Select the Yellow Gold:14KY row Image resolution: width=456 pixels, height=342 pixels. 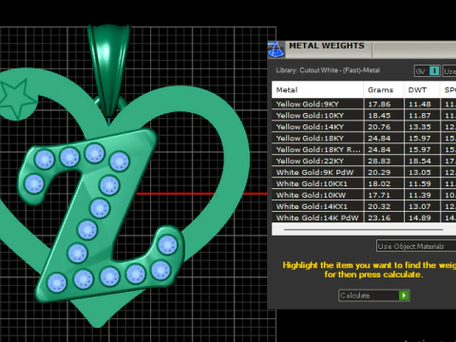pyautogui.click(x=364, y=126)
